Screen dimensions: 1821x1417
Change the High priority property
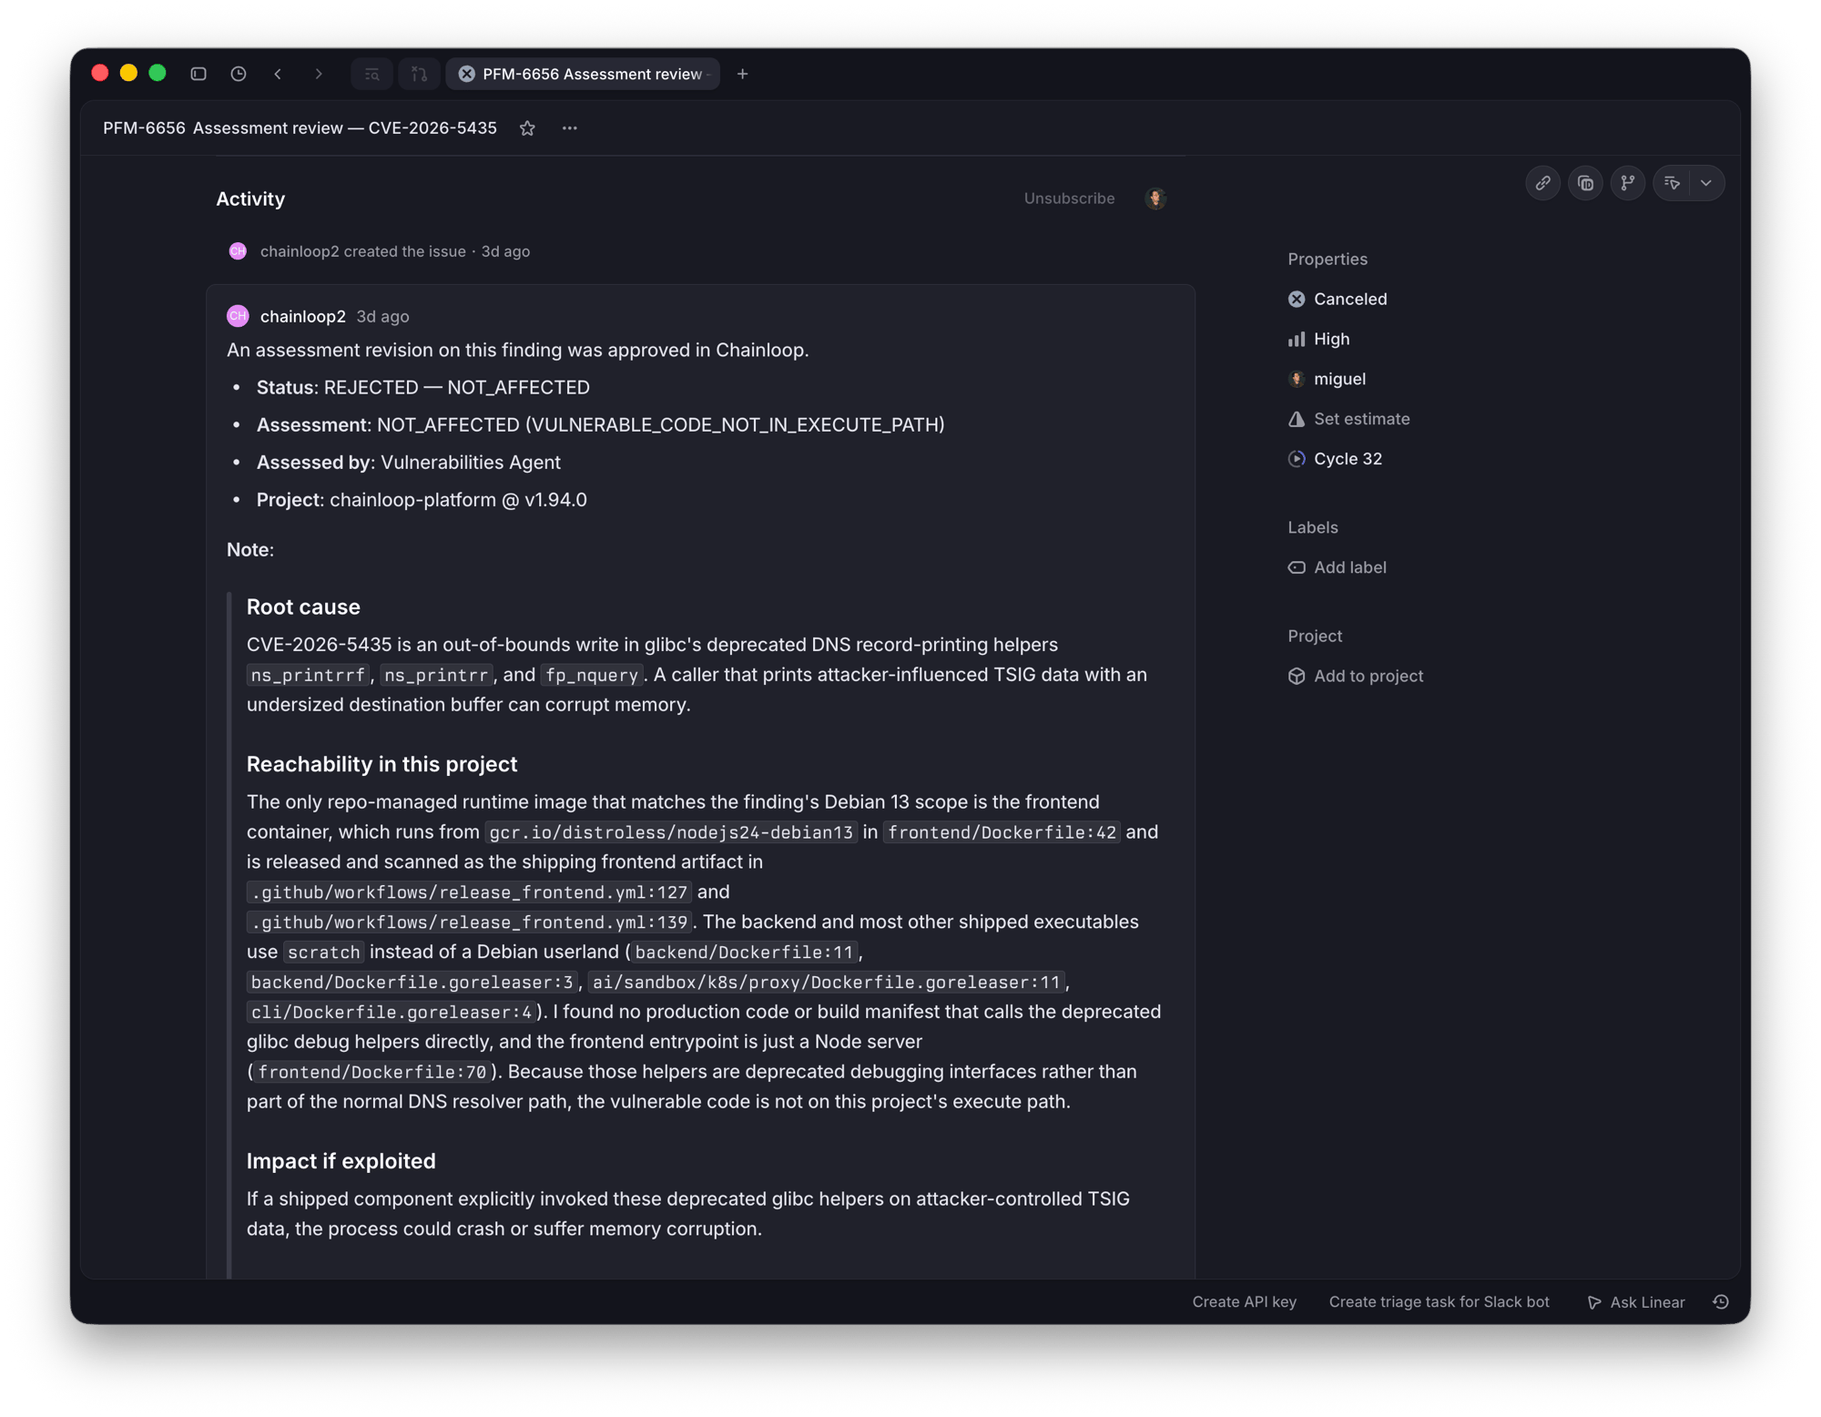click(1318, 339)
